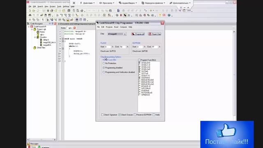Collapse the void main code fold marker
This screenshot has height=148, width=263.
63,39
